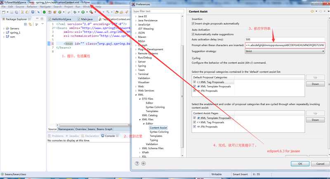
Task: Click Cancel in the Preferences dialog
Action: (320, 164)
